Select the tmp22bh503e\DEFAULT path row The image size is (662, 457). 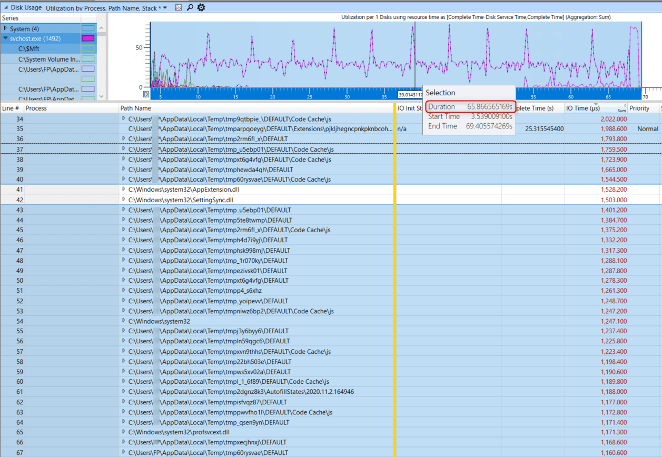click(x=210, y=362)
